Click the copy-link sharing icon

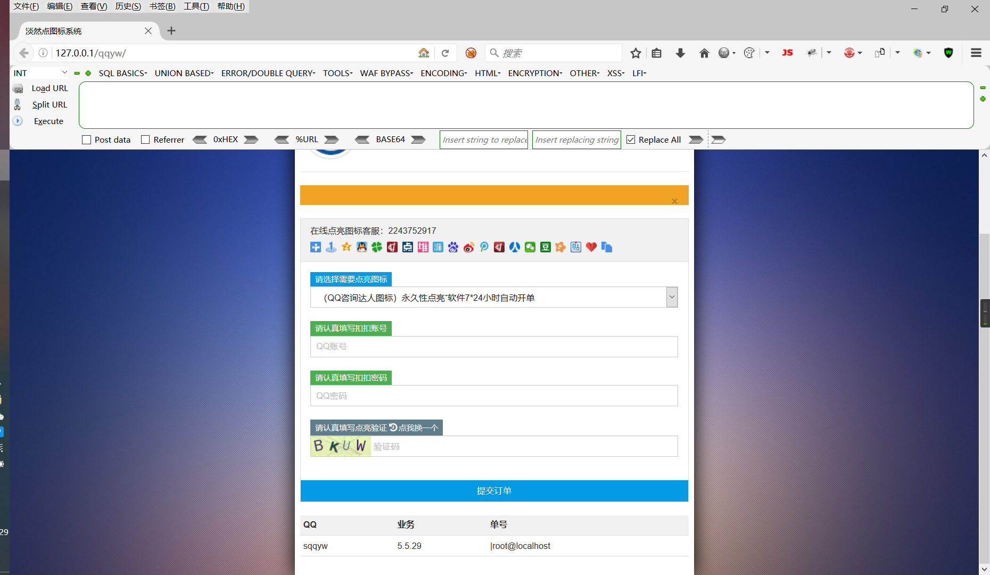[x=606, y=247]
